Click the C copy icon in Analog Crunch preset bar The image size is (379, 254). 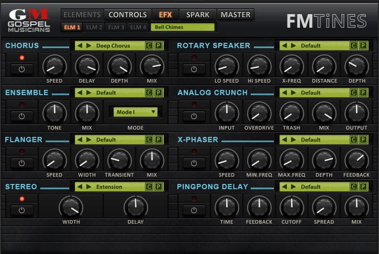click(x=354, y=93)
